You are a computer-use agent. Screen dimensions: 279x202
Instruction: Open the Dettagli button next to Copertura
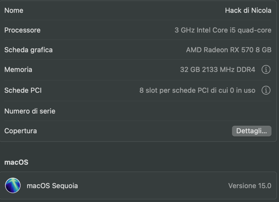click(x=251, y=131)
